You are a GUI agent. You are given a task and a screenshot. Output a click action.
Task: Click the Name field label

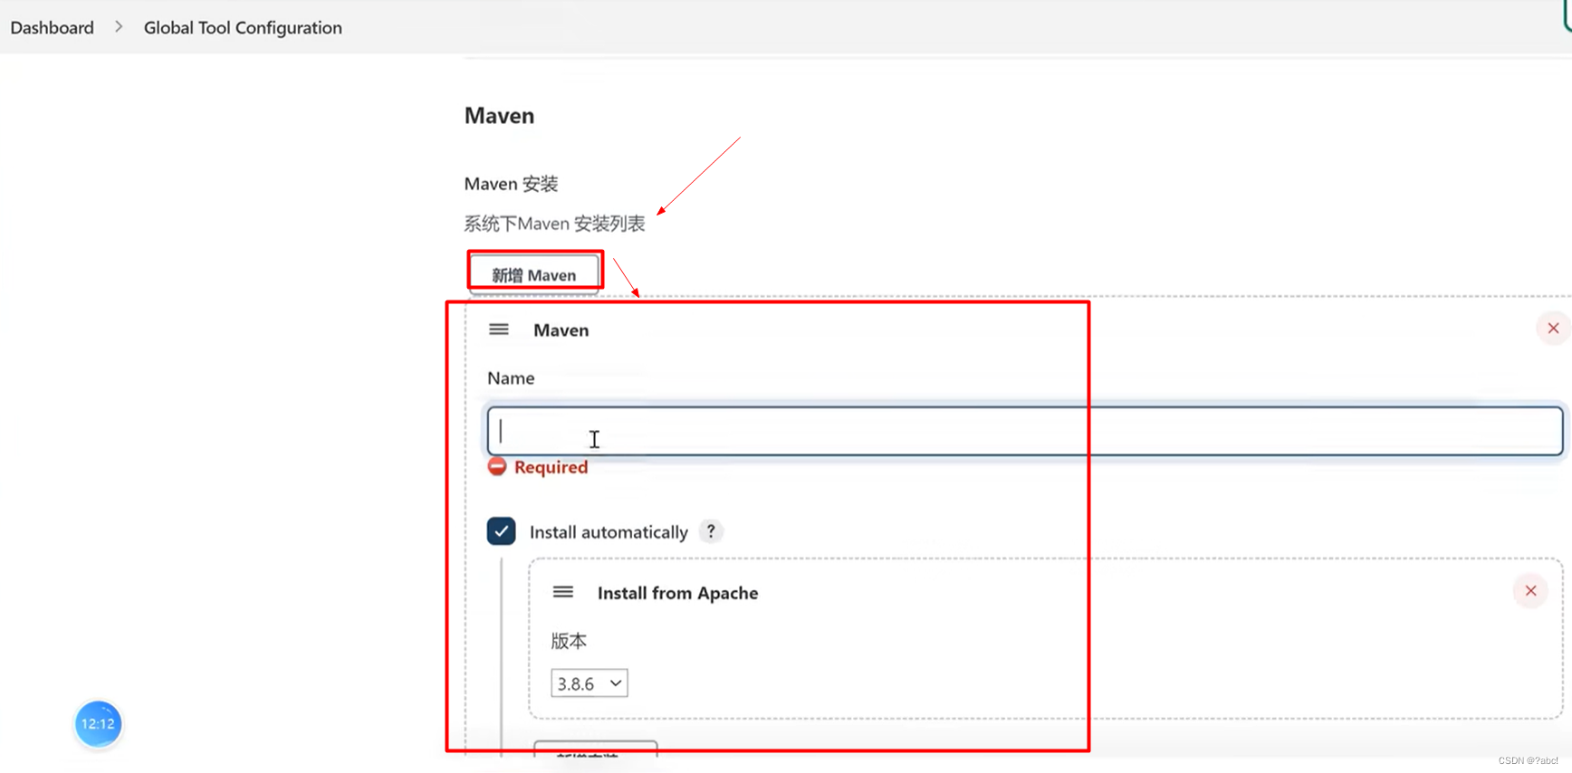[x=511, y=378]
